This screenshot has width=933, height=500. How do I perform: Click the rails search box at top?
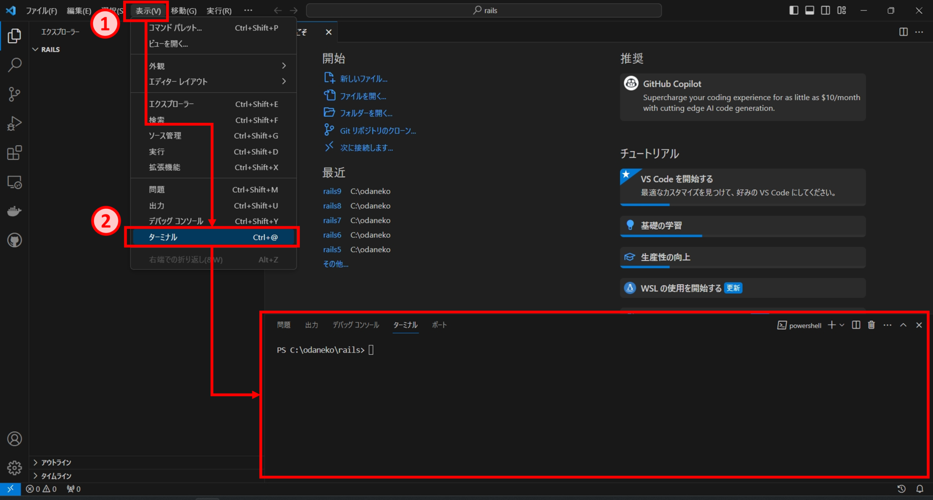click(x=485, y=10)
